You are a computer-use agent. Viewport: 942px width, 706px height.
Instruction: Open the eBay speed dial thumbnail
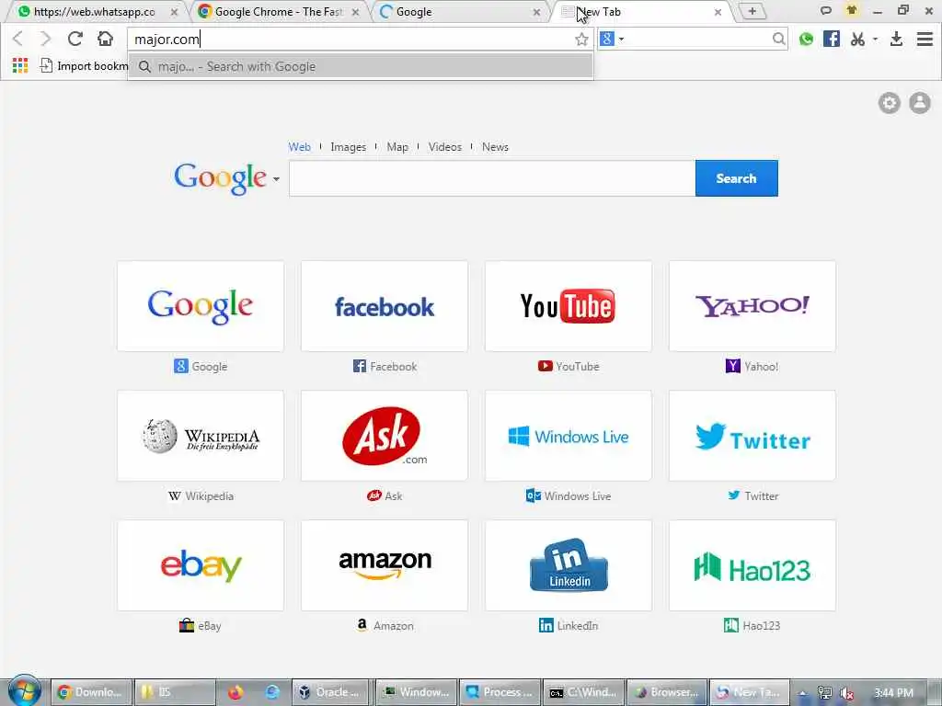tap(201, 565)
